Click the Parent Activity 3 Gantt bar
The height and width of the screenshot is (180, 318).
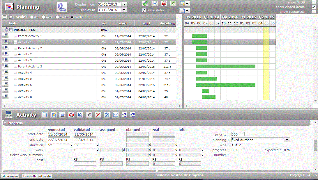coord(226,66)
